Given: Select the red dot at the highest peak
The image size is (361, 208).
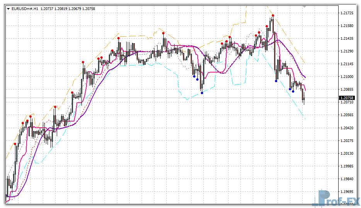Looking at the screenshot, I should pos(273,15).
